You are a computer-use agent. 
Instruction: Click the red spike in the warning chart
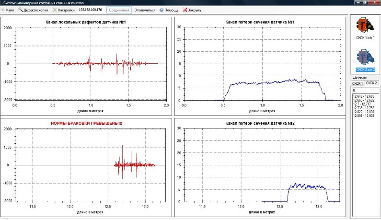(x=122, y=162)
